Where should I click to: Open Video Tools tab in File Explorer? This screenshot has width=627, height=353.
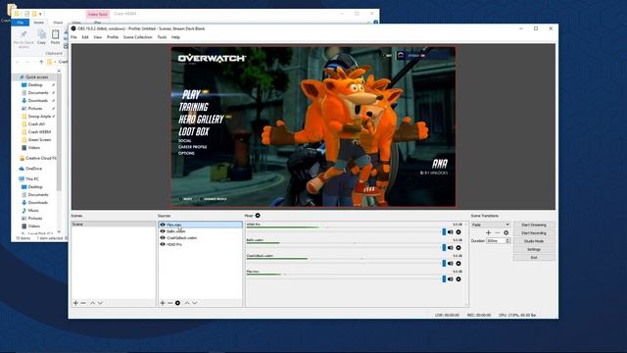click(x=98, y=14)
